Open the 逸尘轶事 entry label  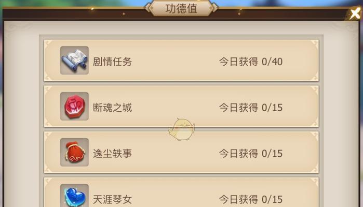112,154
